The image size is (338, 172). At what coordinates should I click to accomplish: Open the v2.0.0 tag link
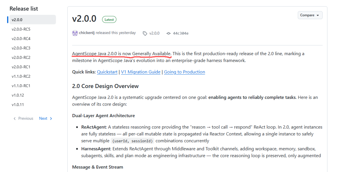[x=154, y=33]
